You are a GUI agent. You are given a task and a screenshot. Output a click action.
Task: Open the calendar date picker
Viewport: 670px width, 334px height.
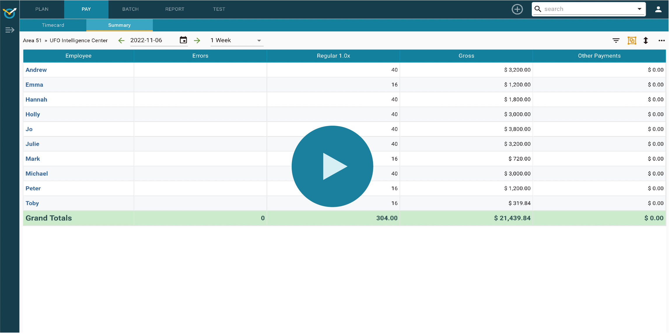click(183, 40)
